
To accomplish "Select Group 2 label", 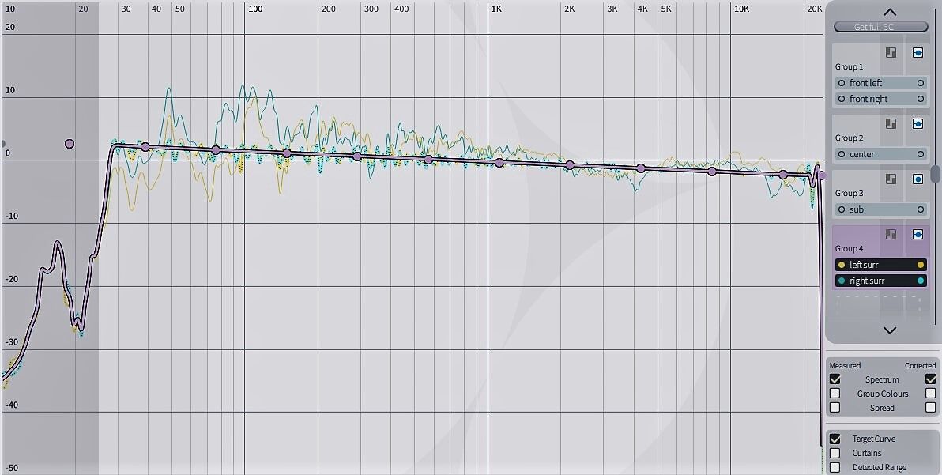I will [849, 138].
